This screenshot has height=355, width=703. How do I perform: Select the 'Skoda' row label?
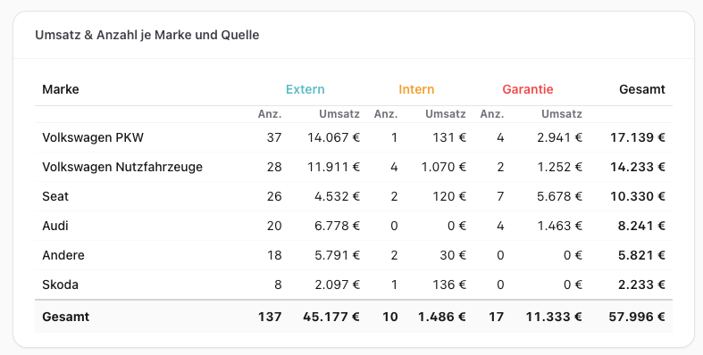60,285
